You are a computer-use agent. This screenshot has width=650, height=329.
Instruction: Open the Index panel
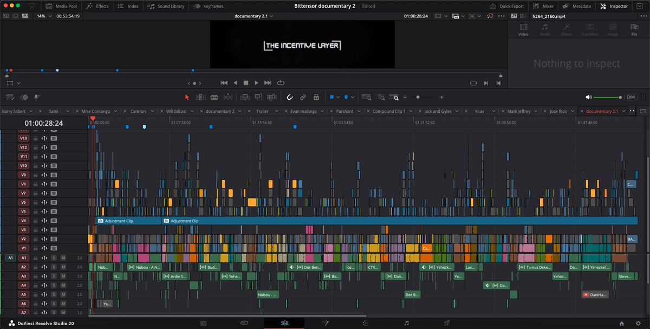click(x=128, y=6)
